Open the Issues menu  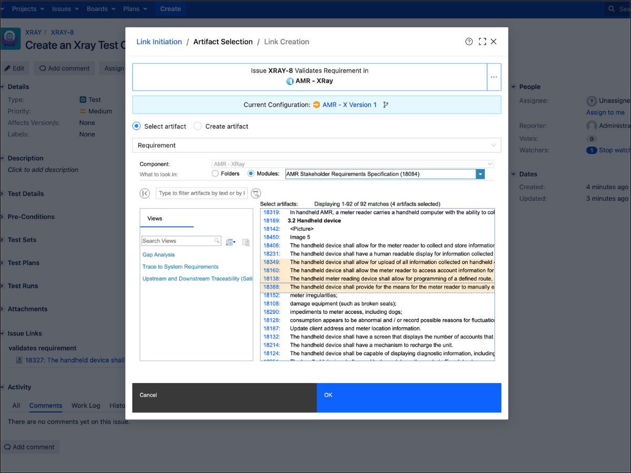[65, 9]
